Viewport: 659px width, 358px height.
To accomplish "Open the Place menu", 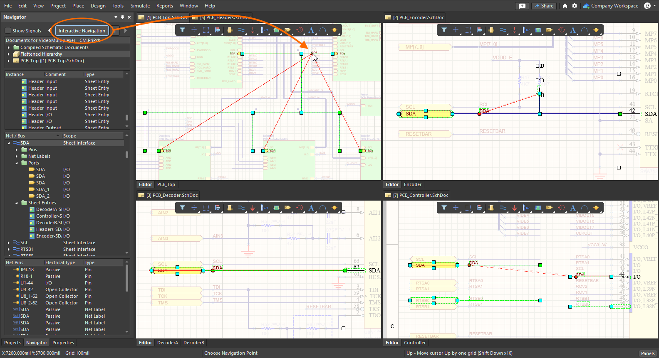I will (78, 6).
